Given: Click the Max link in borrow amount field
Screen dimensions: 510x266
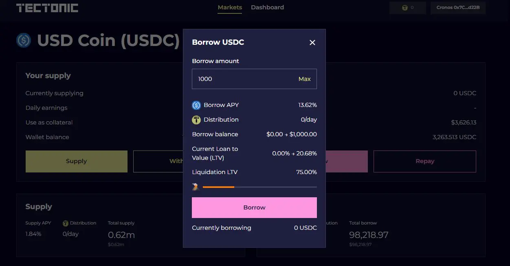Looking at the screenshot, I should 304,79.
